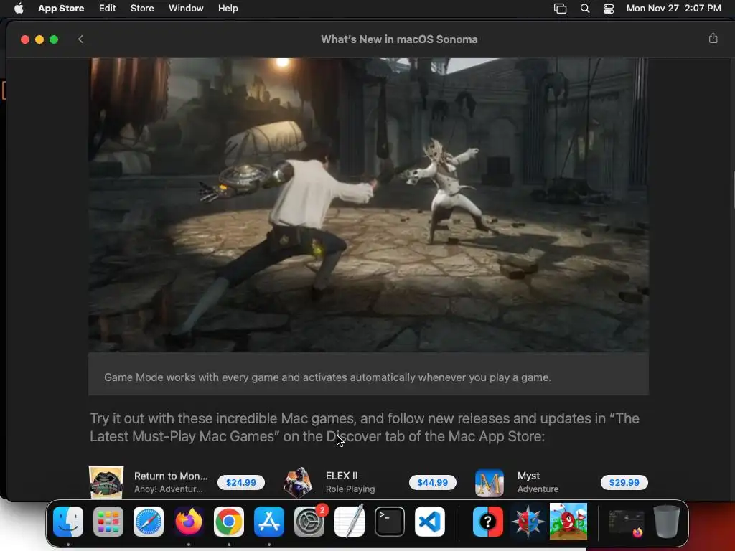Launch Google Chrome from the Dock
735x551 pixels.
tap(229, 522)
